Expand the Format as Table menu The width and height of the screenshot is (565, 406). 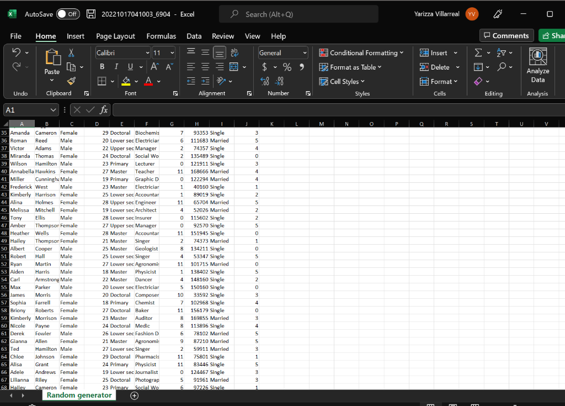pyautogui.click(x=350, y=67)
